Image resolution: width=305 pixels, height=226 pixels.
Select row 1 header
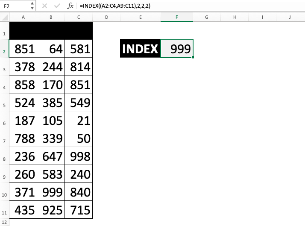pos(4,30)
